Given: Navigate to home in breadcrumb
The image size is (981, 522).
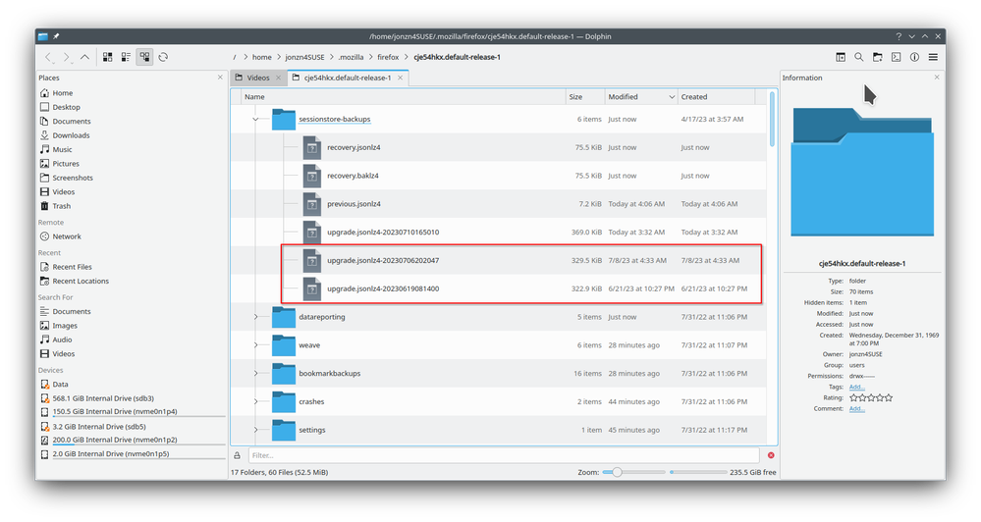Looking at the screenshot, I should pyautogui.click(x=261, y=57).
